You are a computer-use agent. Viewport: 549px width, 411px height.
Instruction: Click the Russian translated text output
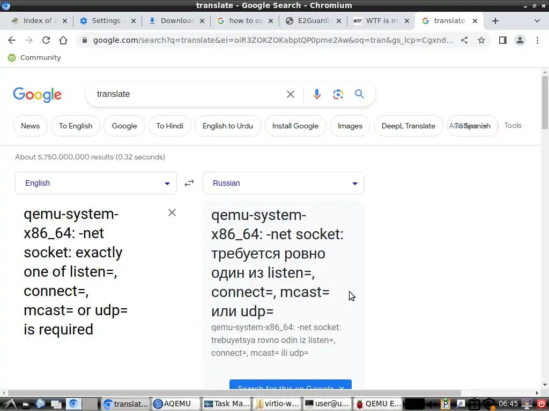(x=277, y=263)
